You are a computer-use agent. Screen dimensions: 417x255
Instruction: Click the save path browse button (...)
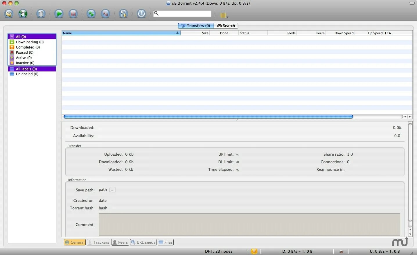pos(113,190)
